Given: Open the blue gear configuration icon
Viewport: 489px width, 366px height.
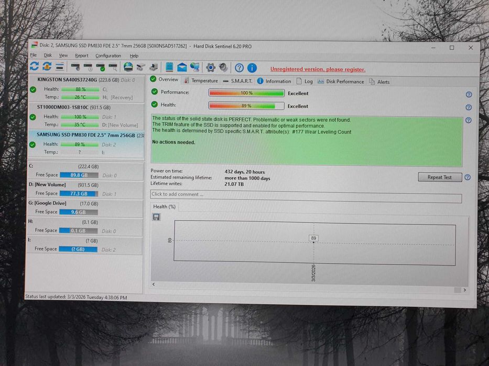Looking at the screenshot, I should (211, 67).
